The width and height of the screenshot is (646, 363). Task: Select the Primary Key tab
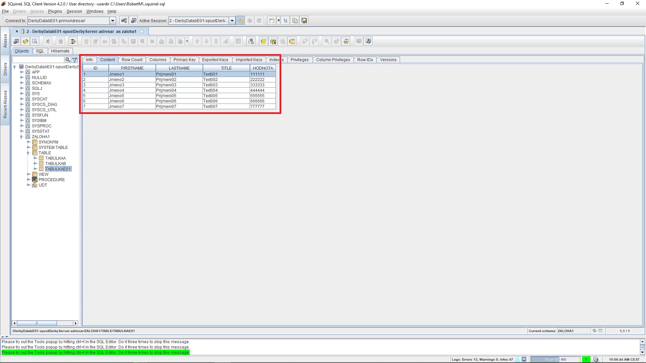coord(184,59)
